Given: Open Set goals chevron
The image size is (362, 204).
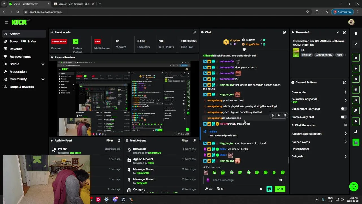Looking at the screenshot, I should click(x=345, y=156).
